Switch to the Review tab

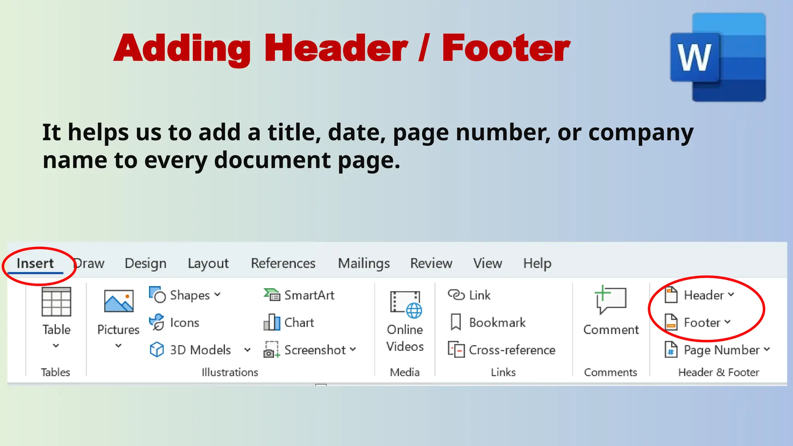click(431, 263)
